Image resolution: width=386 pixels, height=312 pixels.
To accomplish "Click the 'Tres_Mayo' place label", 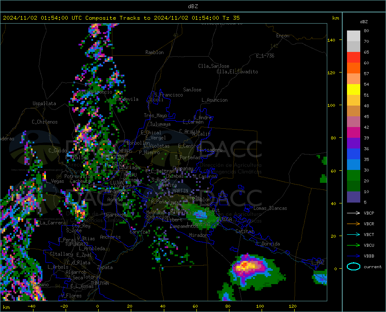I will click(155, 115).
